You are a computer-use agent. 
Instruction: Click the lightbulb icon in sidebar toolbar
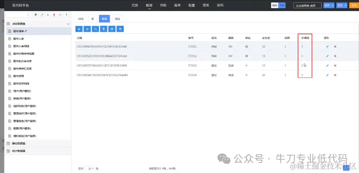click(x=35, y=15)
